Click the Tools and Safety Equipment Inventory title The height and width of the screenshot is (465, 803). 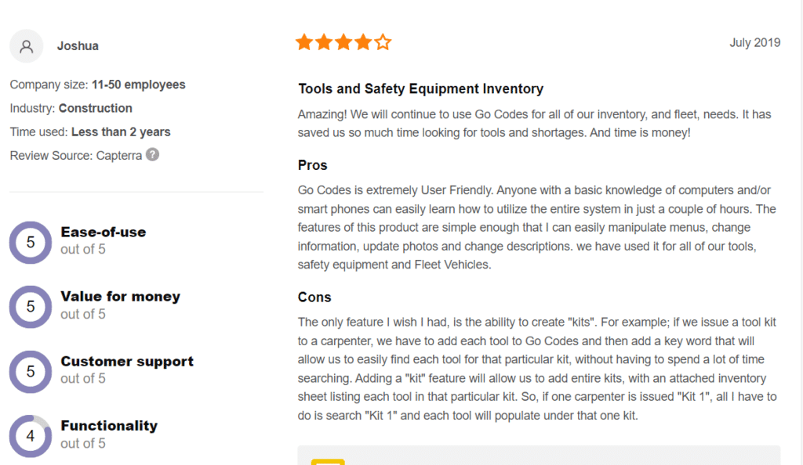pos(420,89)
